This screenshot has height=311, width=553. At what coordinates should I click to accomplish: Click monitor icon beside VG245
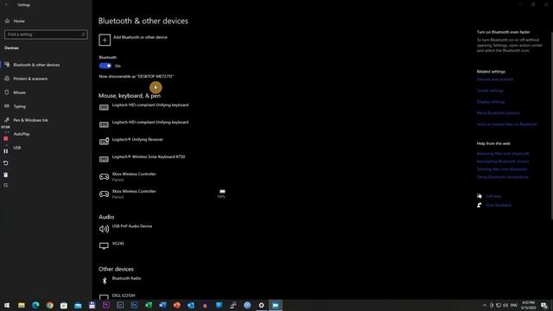(104, 245)
